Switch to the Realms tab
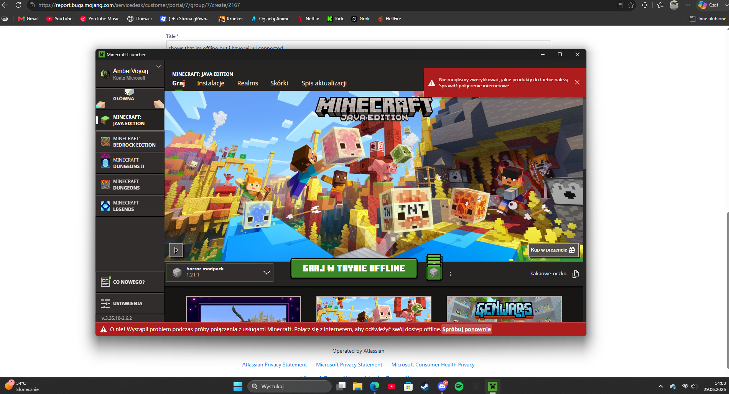 247,83
